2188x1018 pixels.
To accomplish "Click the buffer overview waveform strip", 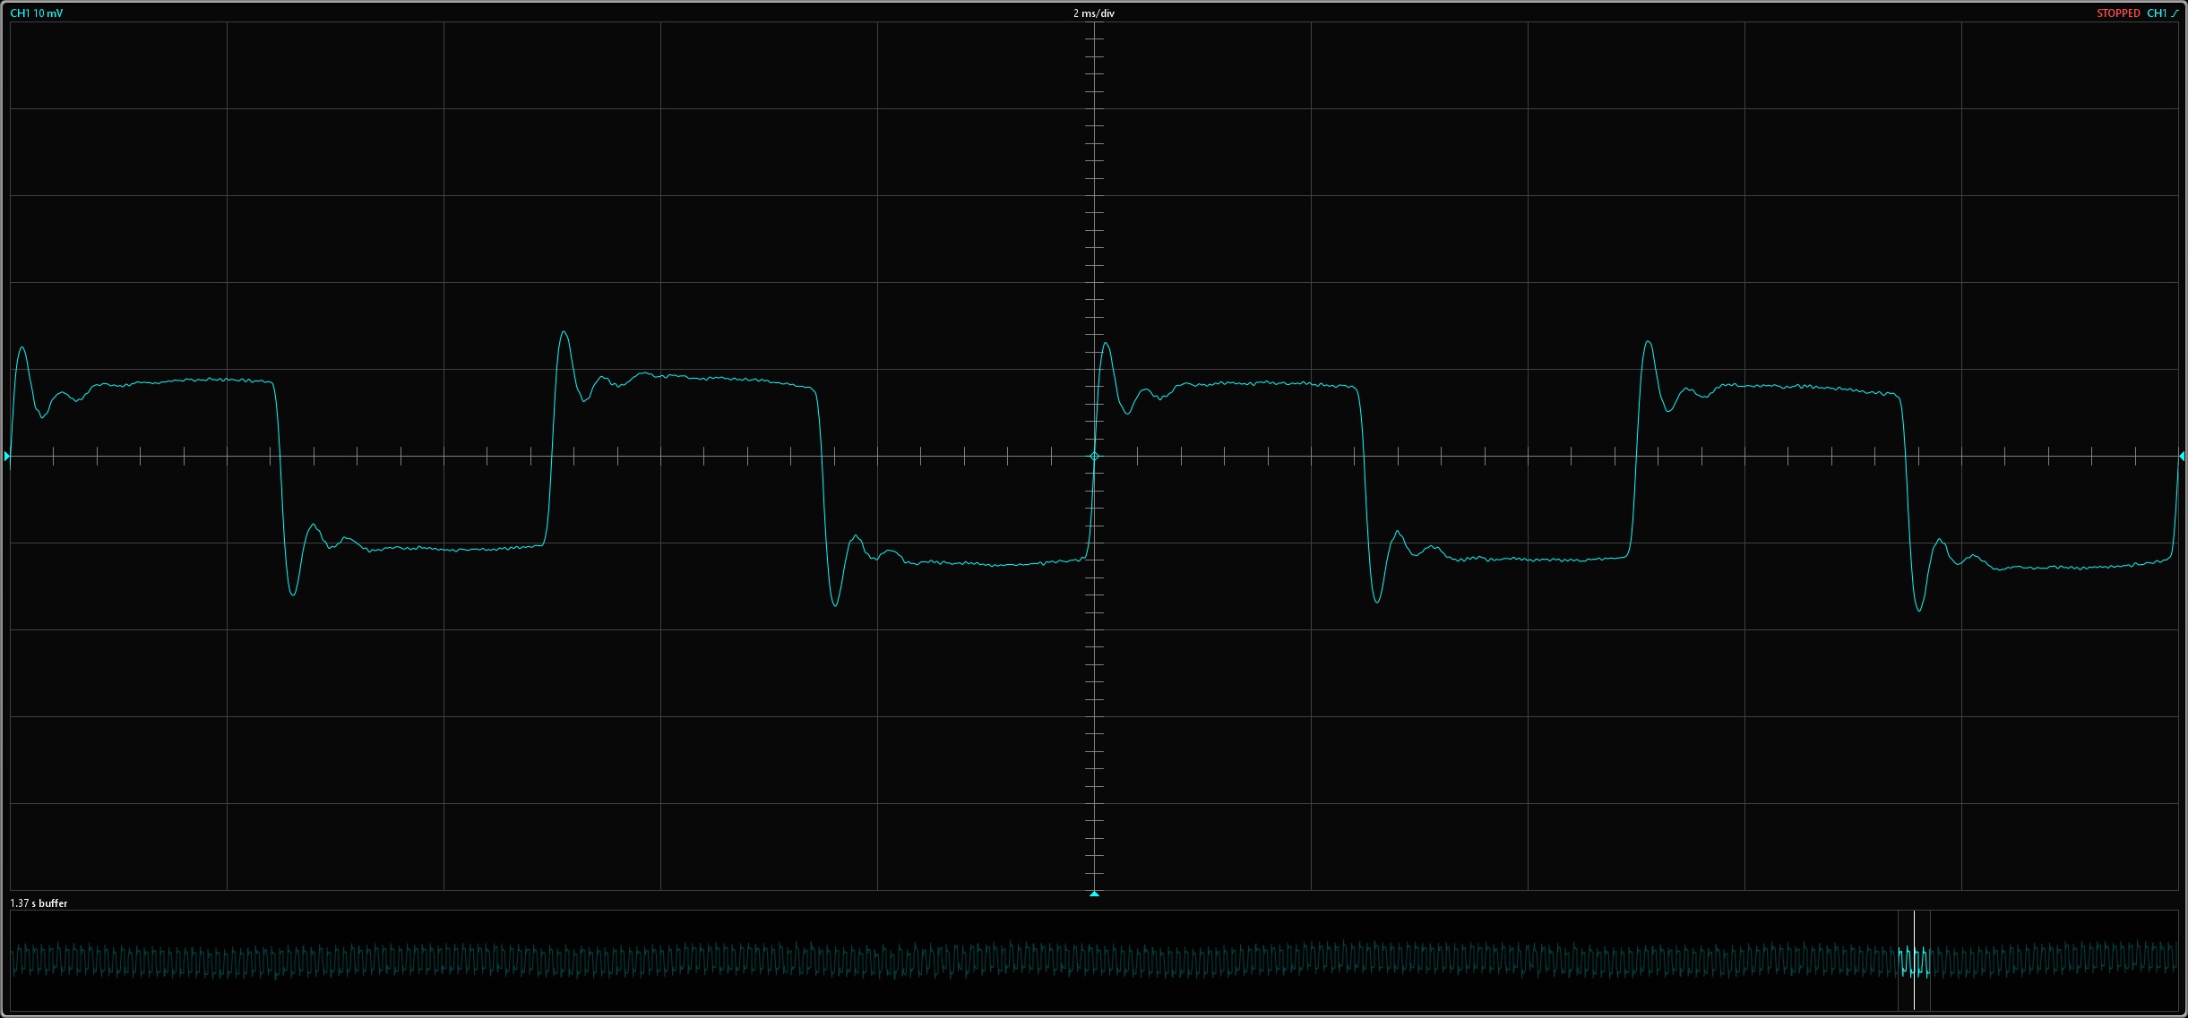I will pos(1094,961).
